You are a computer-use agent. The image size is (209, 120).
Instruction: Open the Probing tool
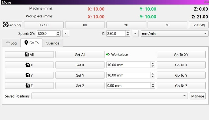tap(12, 25)
